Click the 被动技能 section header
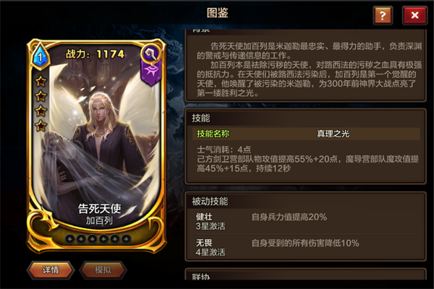Screen dimensions: 434x289 coord(210,202)
